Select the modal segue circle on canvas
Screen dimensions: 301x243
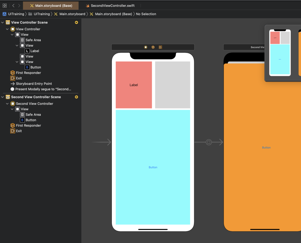(209, 142)
